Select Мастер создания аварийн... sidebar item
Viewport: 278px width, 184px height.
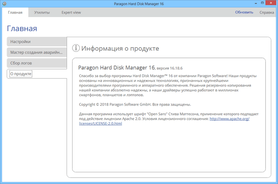click(x=36, y=52)
